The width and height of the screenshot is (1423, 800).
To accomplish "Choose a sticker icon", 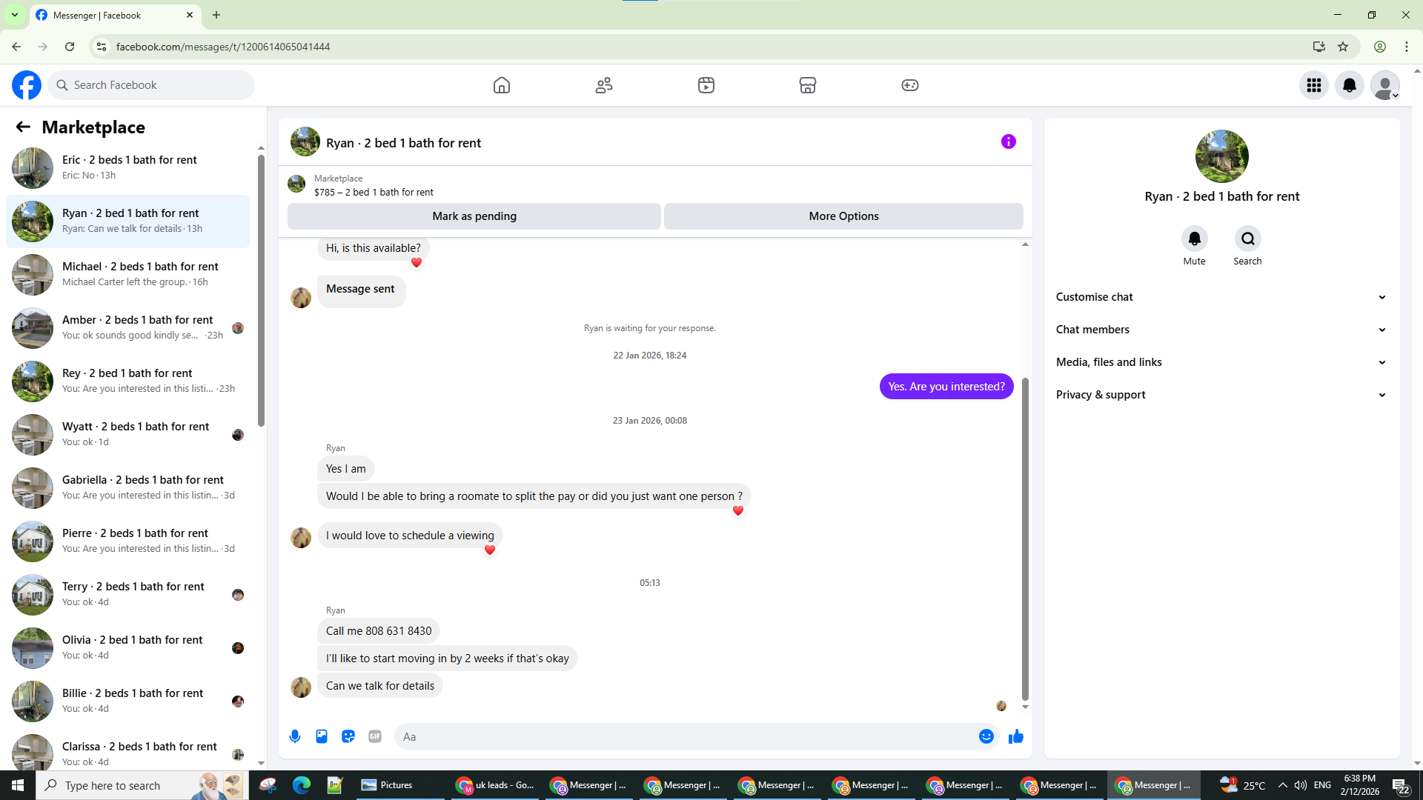I will coord(348,736).
